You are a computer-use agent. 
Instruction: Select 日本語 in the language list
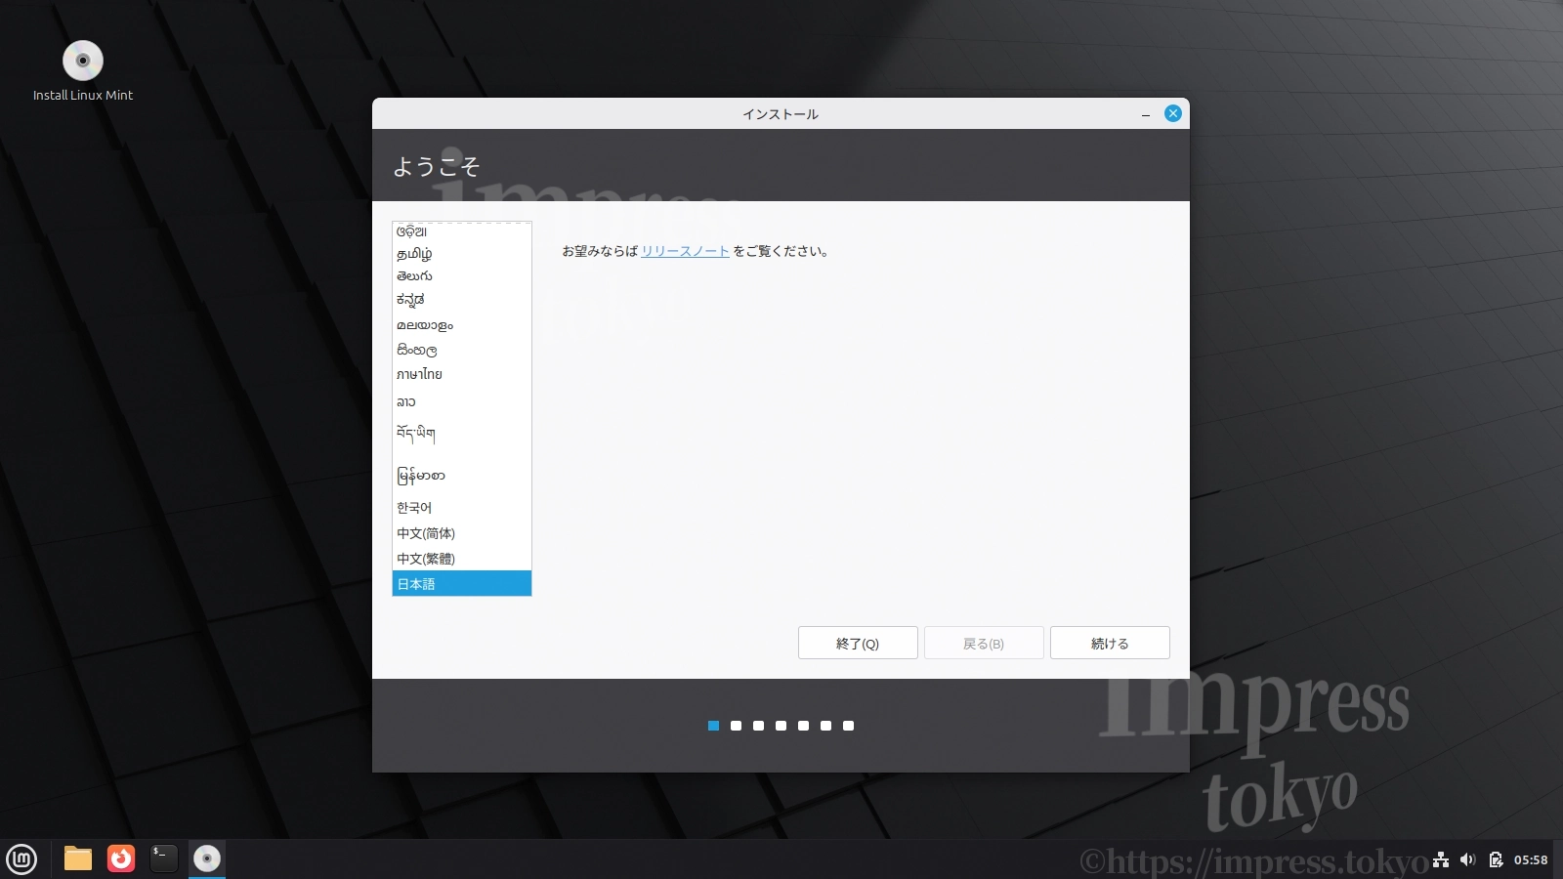point(462,584)
